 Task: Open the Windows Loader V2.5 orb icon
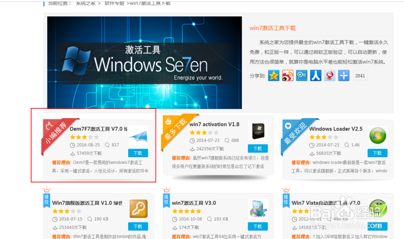(x=378, y=136)
